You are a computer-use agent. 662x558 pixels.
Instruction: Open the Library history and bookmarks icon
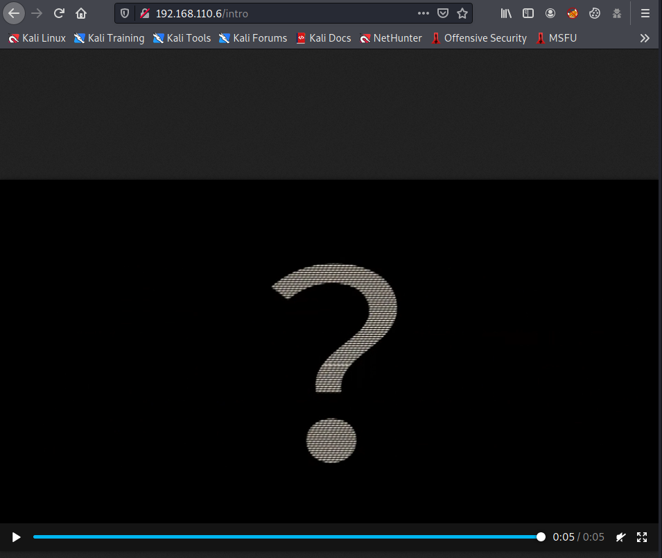[507, 13]
